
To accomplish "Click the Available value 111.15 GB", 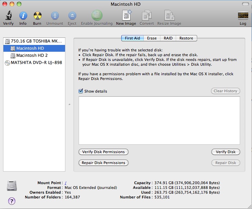I will (x=164, y=188).
